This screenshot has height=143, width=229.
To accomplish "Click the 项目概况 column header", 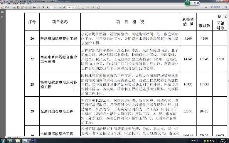I will point(130,22).
